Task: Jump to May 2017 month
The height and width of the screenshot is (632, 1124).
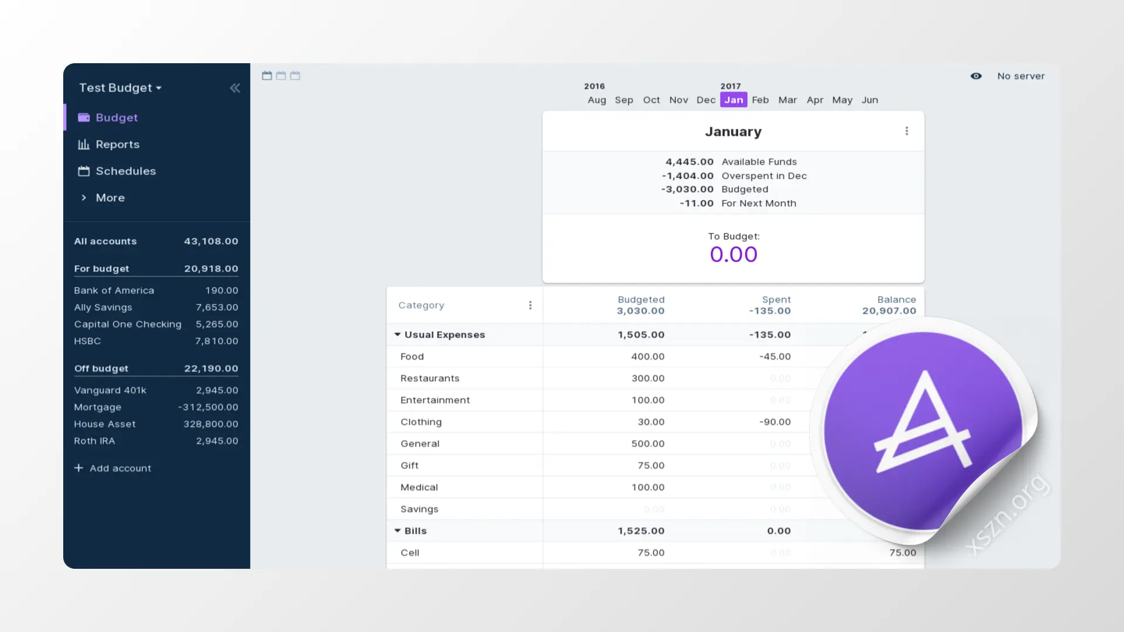Action: pyautogui.click(x=842, y=100)
